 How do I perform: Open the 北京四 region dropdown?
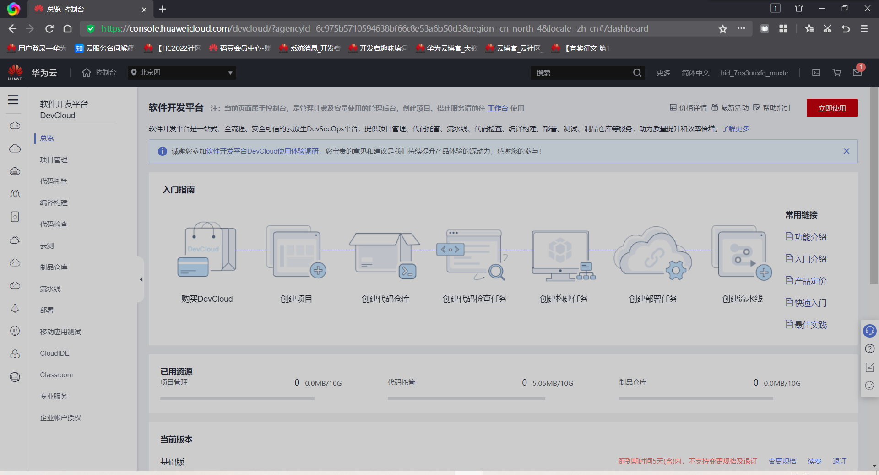[182, 73]
